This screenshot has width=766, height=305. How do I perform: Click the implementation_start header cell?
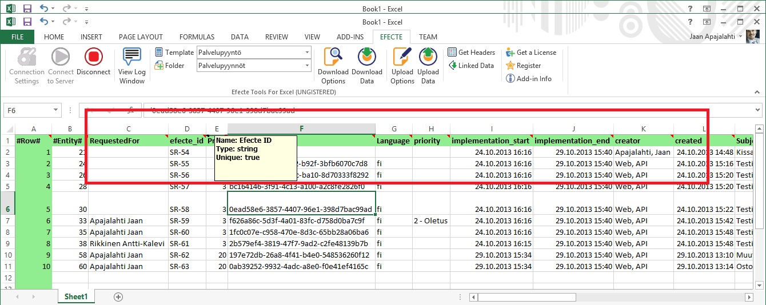(492, 141)
